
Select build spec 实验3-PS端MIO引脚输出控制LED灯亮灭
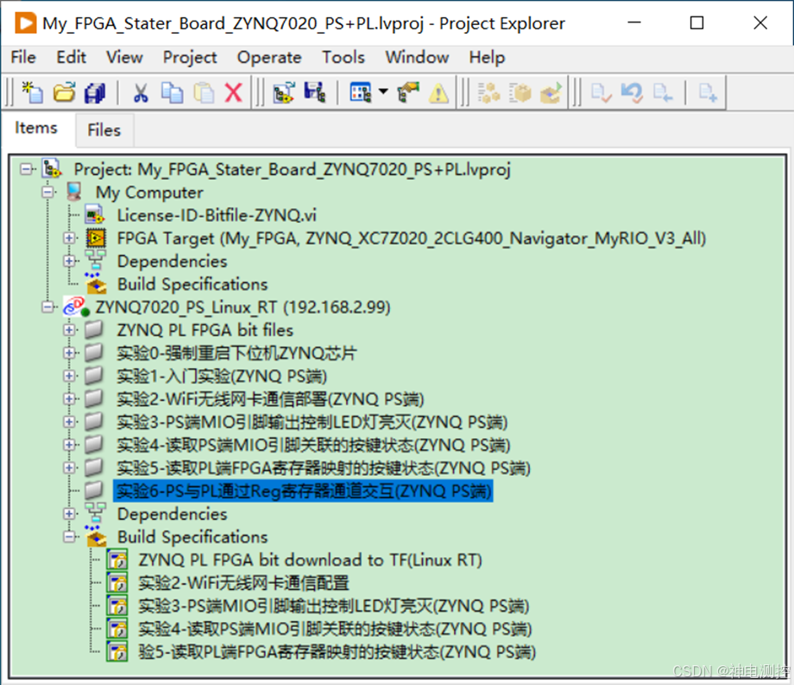pyautogui.click(x=334, y=606)
